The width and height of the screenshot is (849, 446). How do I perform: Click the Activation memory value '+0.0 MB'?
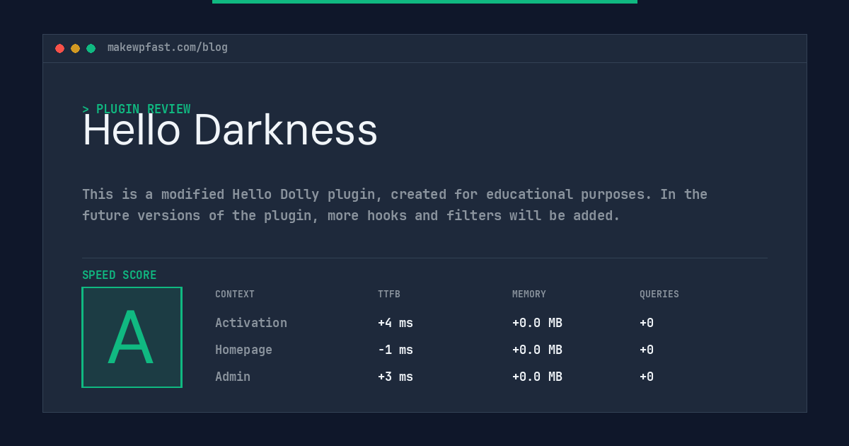point(537,323)
